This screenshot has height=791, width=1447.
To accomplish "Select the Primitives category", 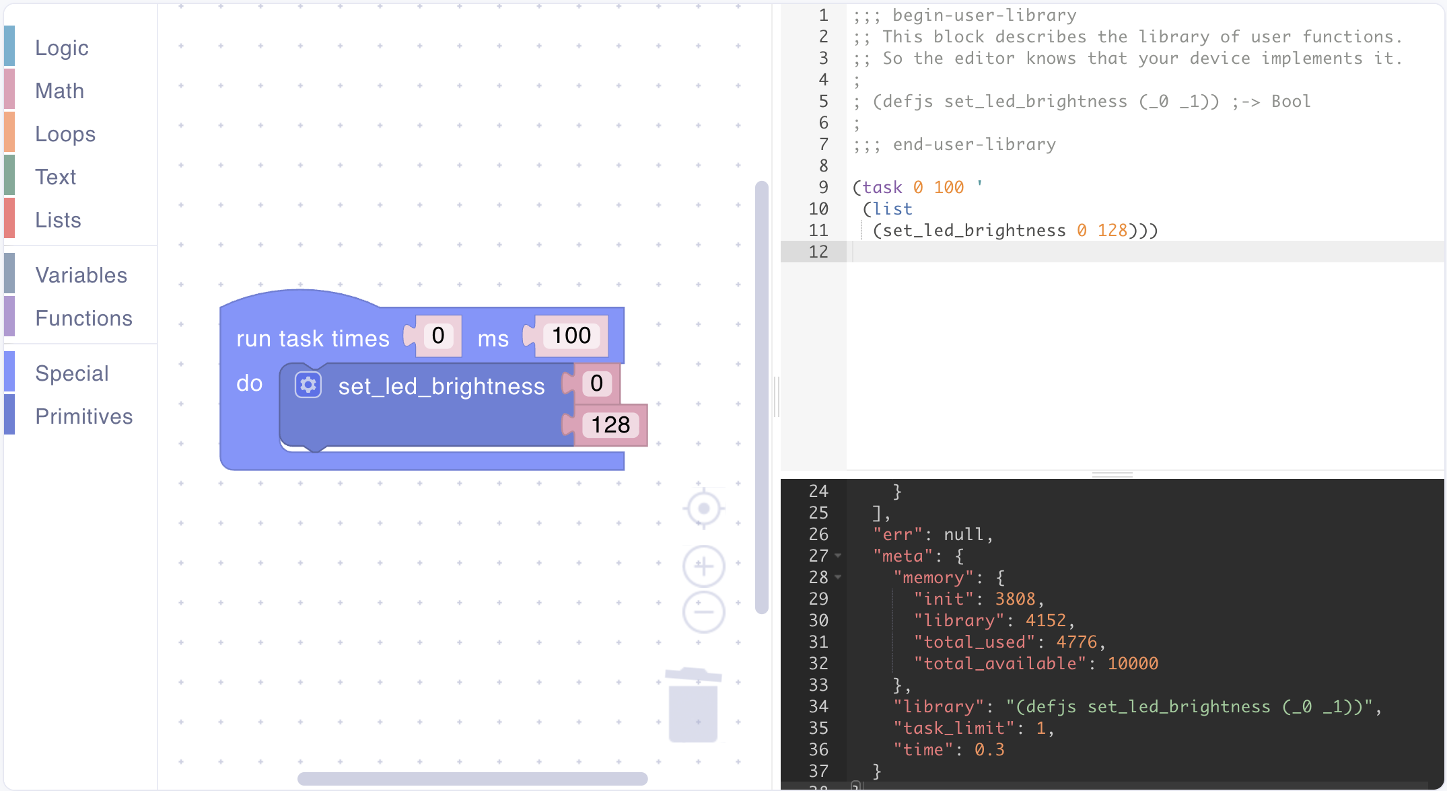I will [83, 416].
